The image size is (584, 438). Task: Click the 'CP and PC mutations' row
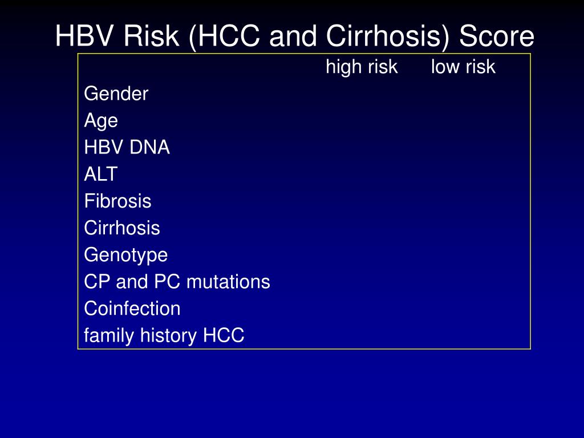[177, 282]
